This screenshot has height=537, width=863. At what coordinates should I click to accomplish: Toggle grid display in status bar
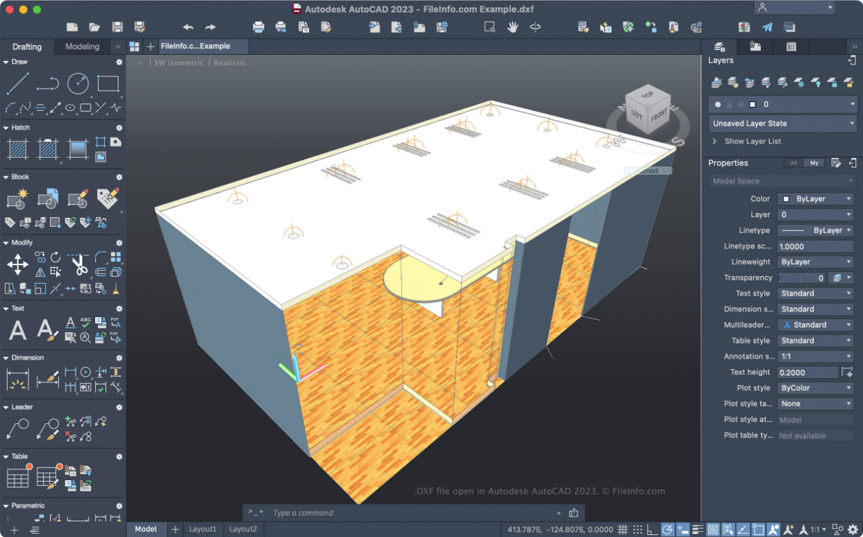click(x=623, y=529)
